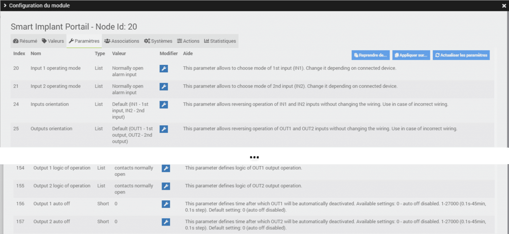Select index 156 cell
This screenshot has height=234, width=509.
coord(20,204)
